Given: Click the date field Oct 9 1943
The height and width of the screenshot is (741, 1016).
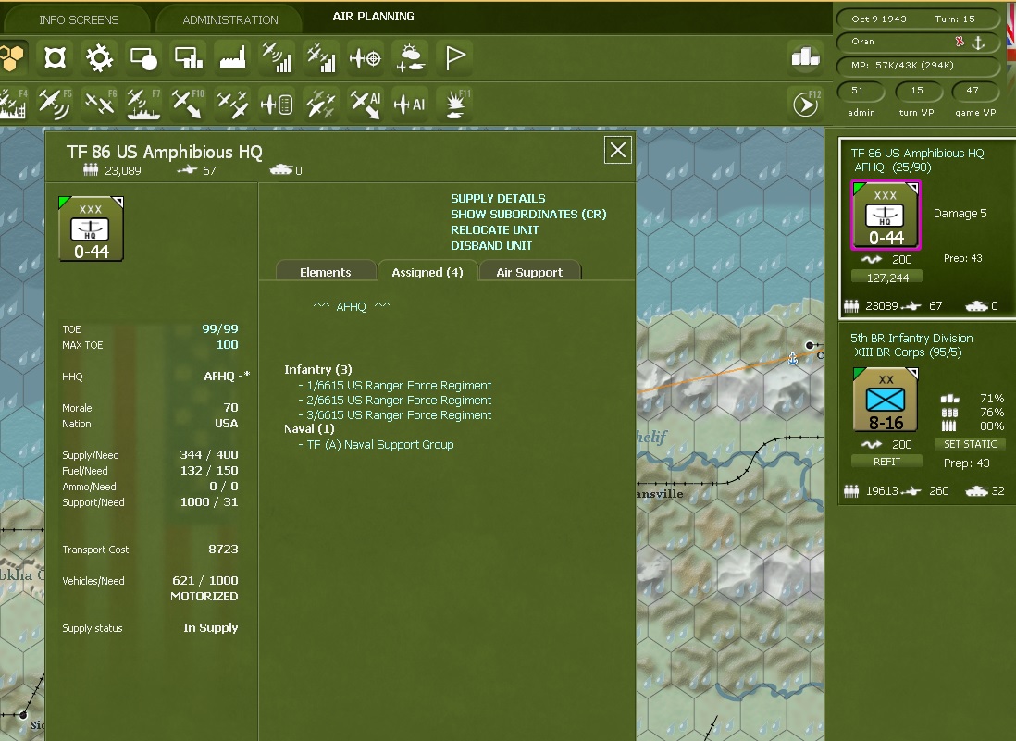Looking at the screenshot, I should pos(879,19).
